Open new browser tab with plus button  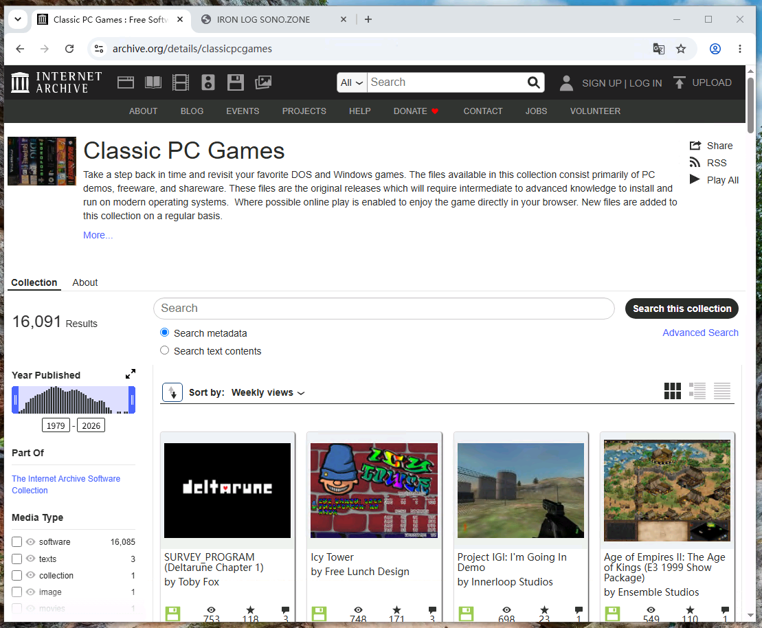pos(368,19)
